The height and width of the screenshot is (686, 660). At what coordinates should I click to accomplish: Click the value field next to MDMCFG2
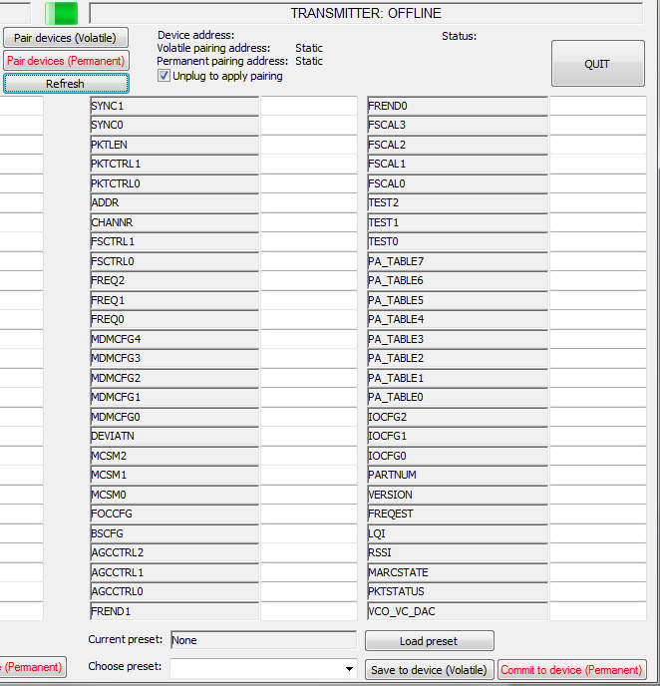[x=309, y=378]
